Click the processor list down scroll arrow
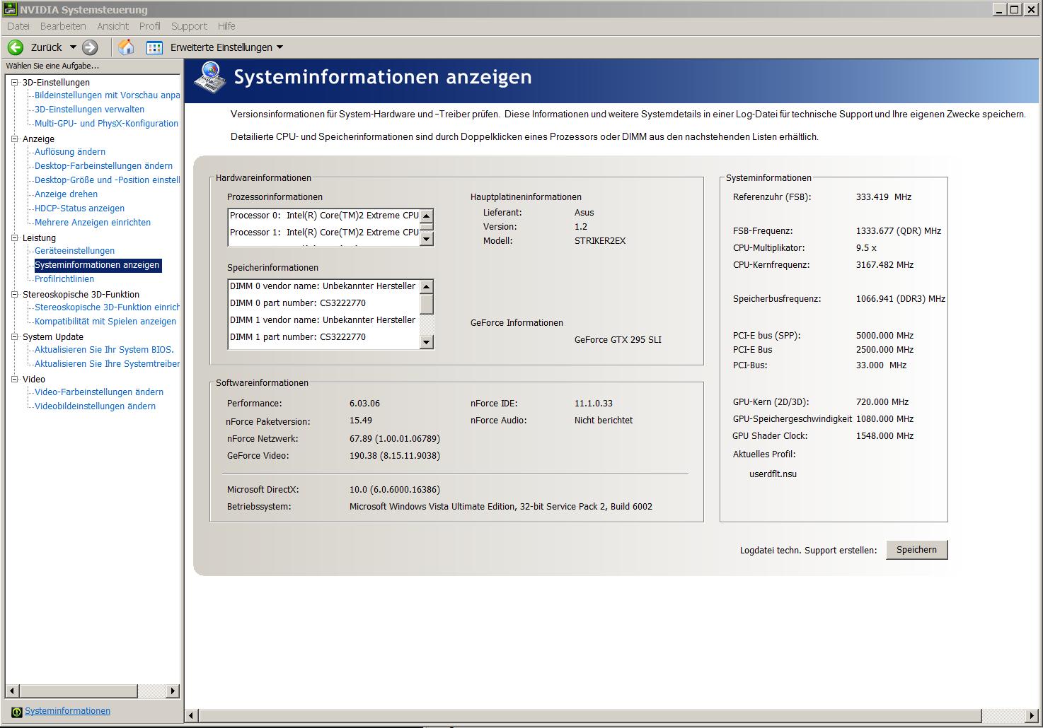This screenshot has width=1043, height=728. (426, 239)
